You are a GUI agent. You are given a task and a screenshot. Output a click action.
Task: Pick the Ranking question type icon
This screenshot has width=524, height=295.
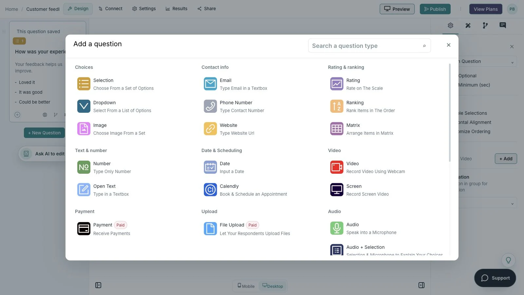(x=337, y=106)
